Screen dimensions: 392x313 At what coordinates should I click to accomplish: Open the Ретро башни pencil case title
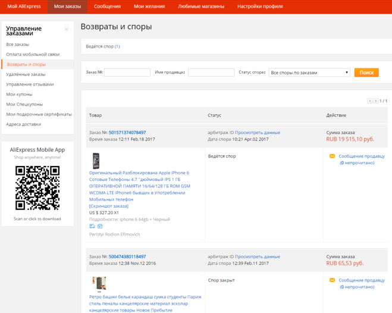pos(145,303)
